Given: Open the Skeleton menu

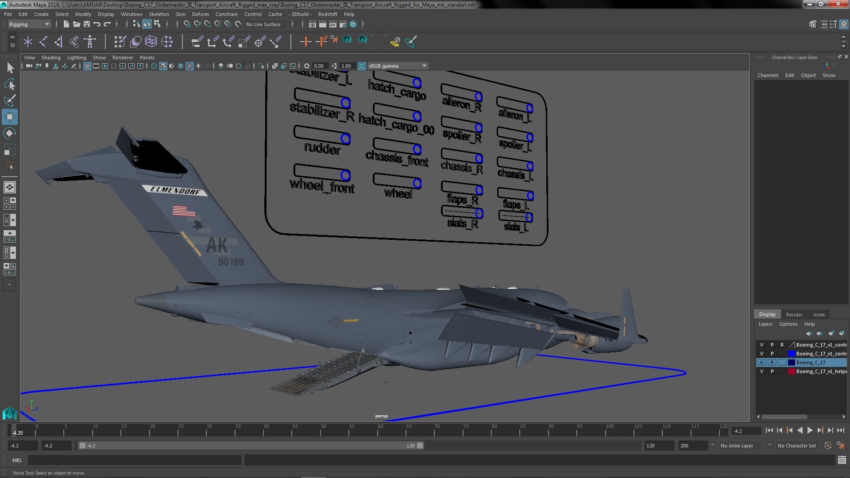Looking at the screenshot, I should tap(158, 14).
